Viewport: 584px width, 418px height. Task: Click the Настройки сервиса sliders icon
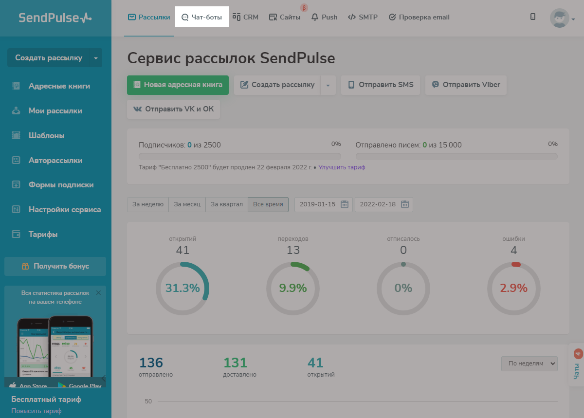(x=16, y=210)
